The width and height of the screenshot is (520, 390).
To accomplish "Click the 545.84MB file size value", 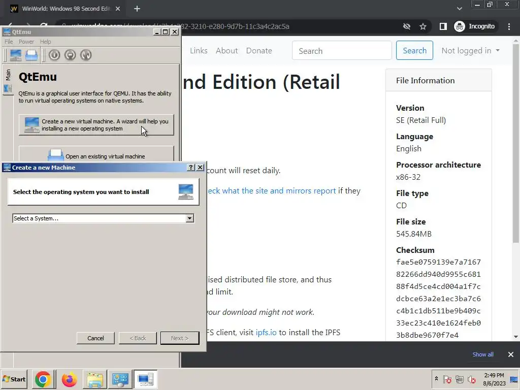I will [x=413, y=234].
